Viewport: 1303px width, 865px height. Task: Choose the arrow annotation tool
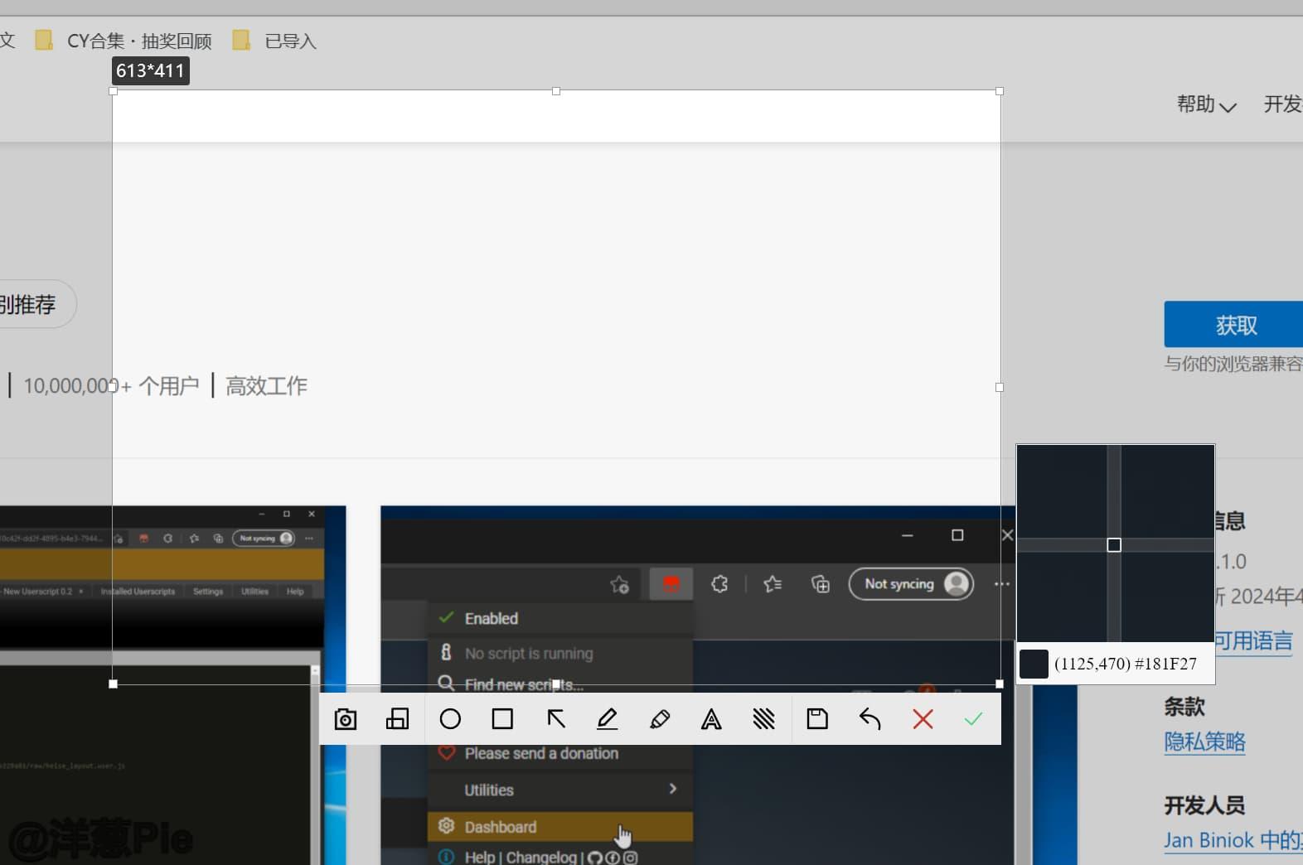click(x=555, y=719)
